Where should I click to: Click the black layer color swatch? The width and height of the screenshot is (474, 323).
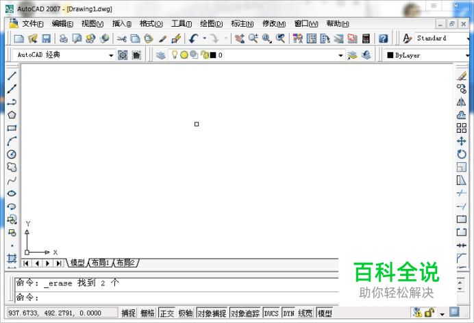(x=213, y=55)
